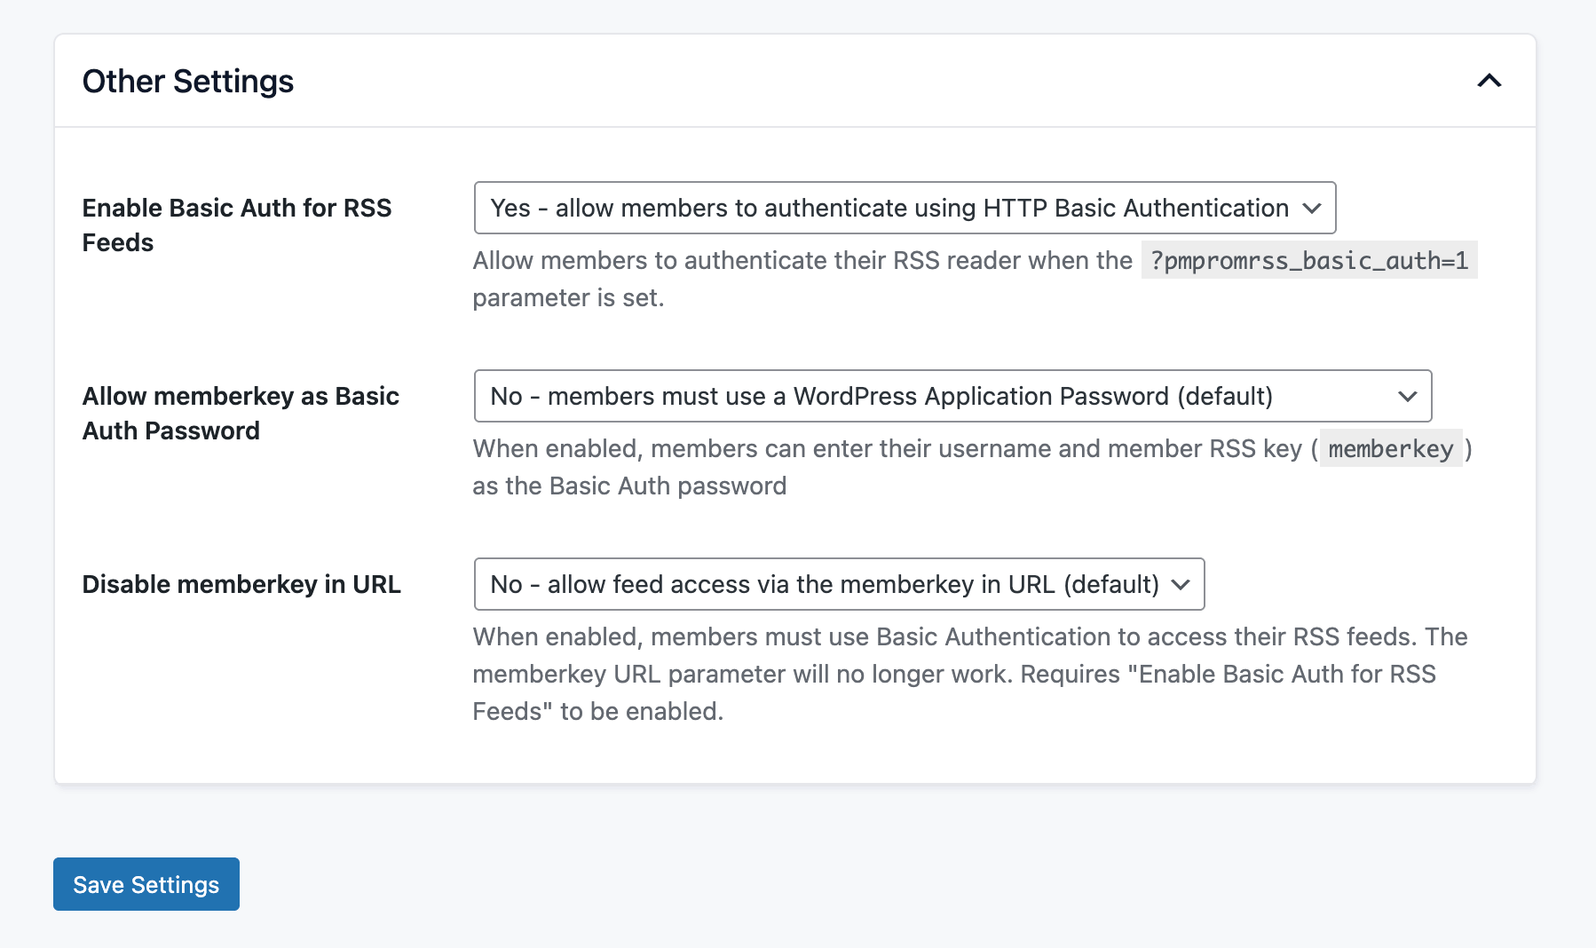
Task: Click the Enable Basic Auth dropdown arrow icon
Action: coord(1314,208)
